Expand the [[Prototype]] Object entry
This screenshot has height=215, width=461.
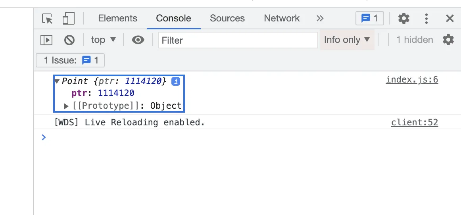click(x=67, y=106)
